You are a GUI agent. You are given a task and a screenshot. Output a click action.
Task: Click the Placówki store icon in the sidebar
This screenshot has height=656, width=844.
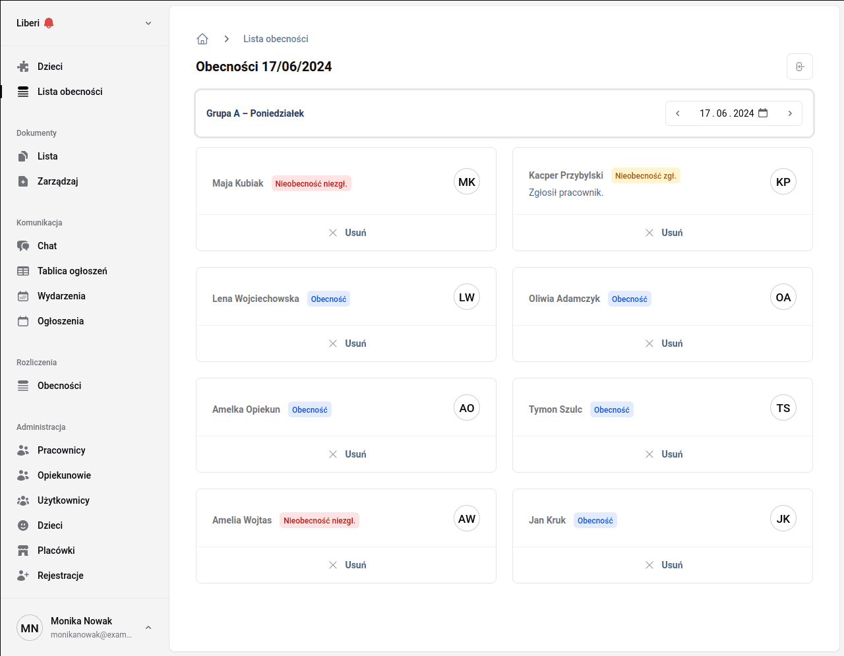coord(23,551)
